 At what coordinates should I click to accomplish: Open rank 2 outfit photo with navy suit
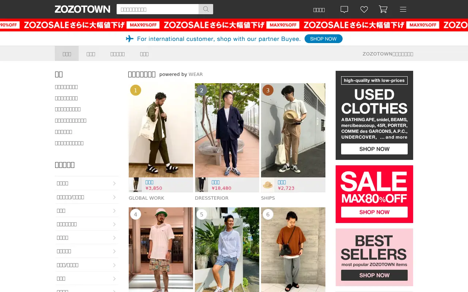227,130
